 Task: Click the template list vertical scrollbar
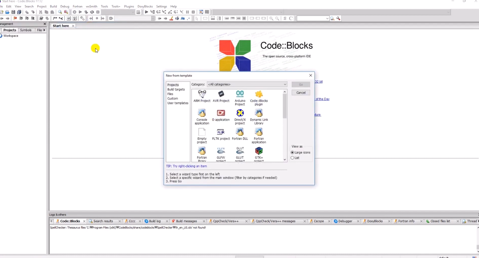[285, 106]
